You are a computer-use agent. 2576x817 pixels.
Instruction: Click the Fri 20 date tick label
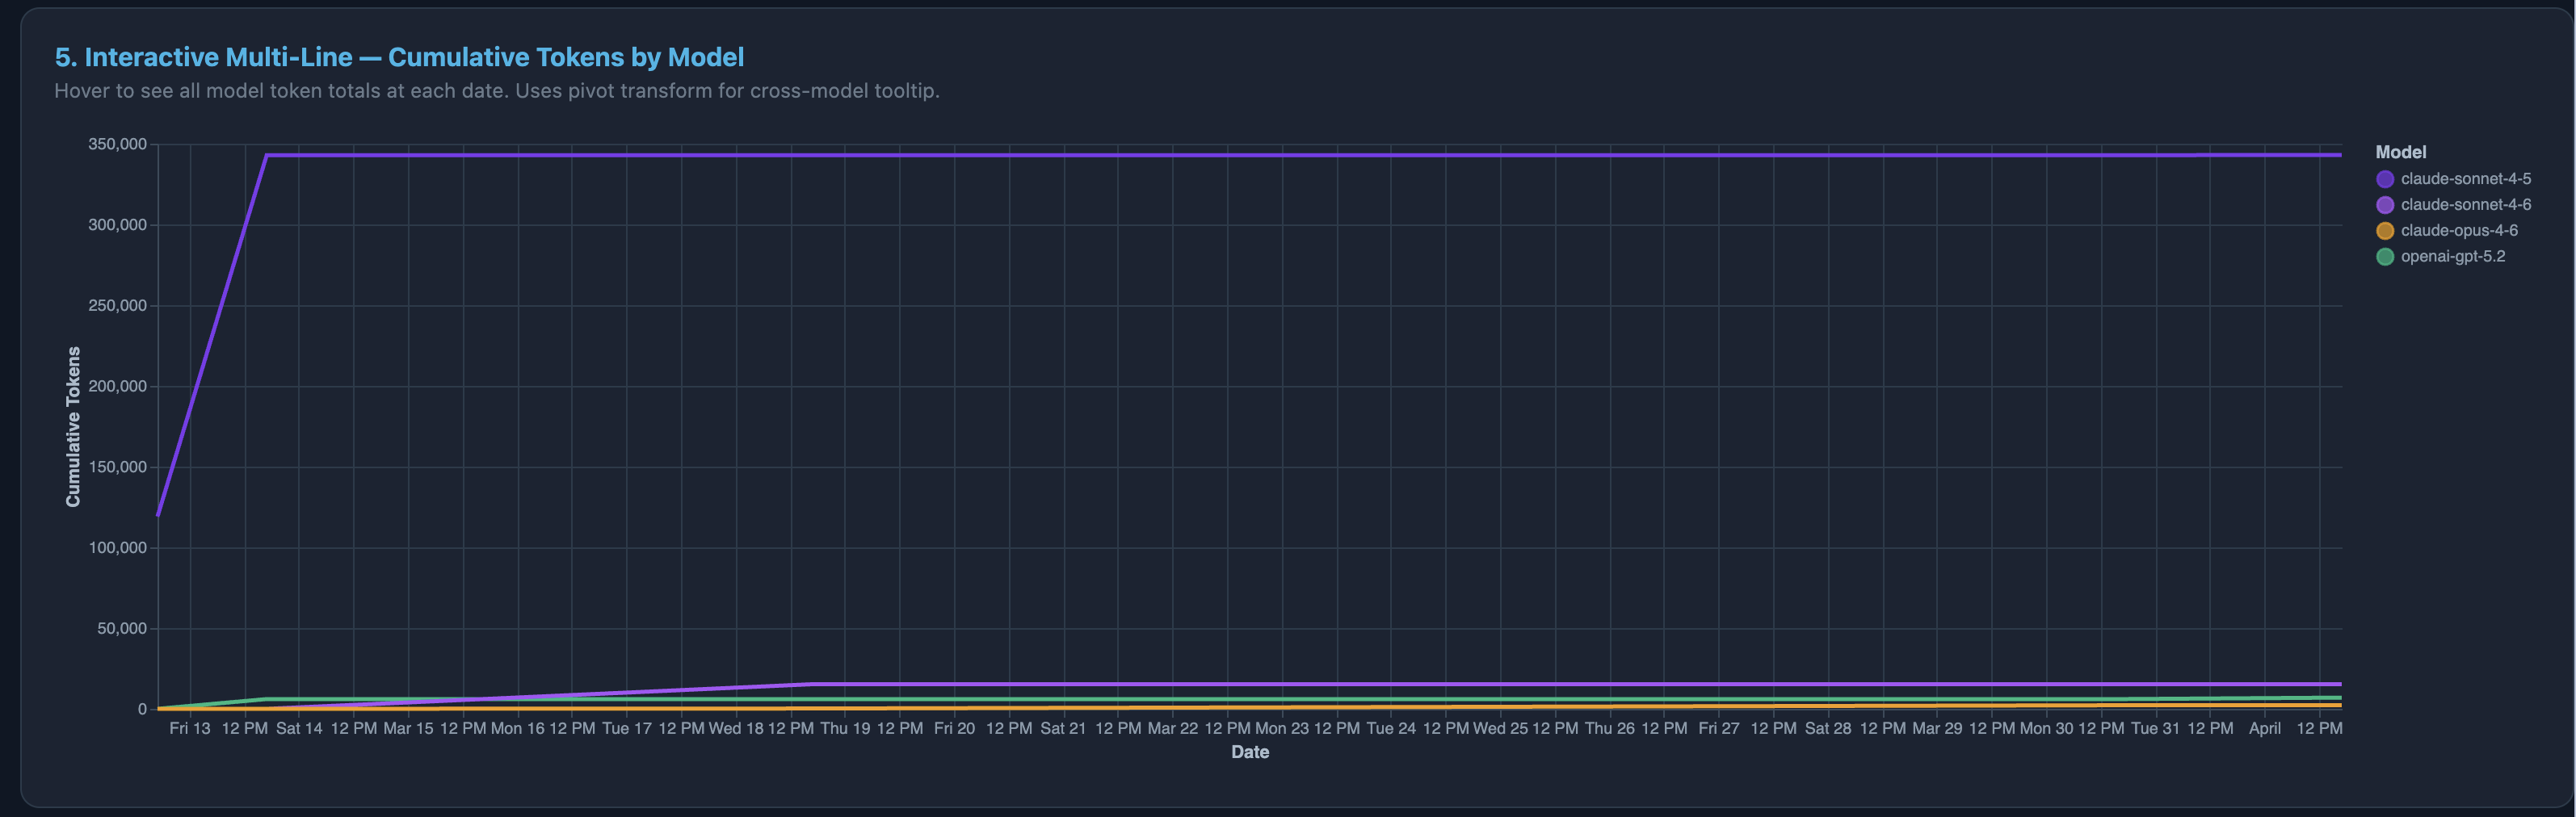[954, 728]
